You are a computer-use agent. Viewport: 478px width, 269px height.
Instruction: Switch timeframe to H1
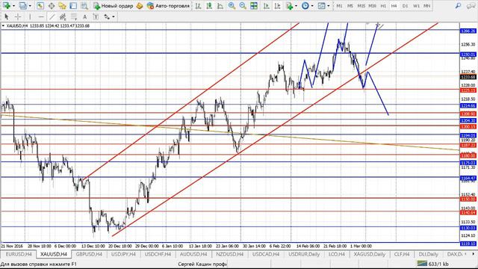click(x=383, y=6)
